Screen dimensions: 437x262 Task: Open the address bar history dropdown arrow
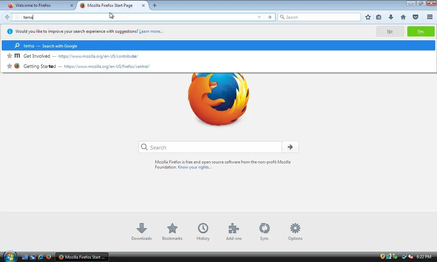pyautogui.click(x=259, y=17)
